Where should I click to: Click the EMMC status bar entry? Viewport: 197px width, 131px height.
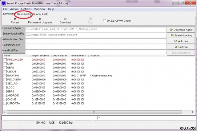tap(41, 123)
